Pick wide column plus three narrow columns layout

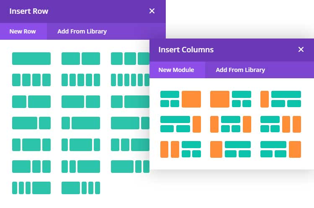click(x=81, y=188)
